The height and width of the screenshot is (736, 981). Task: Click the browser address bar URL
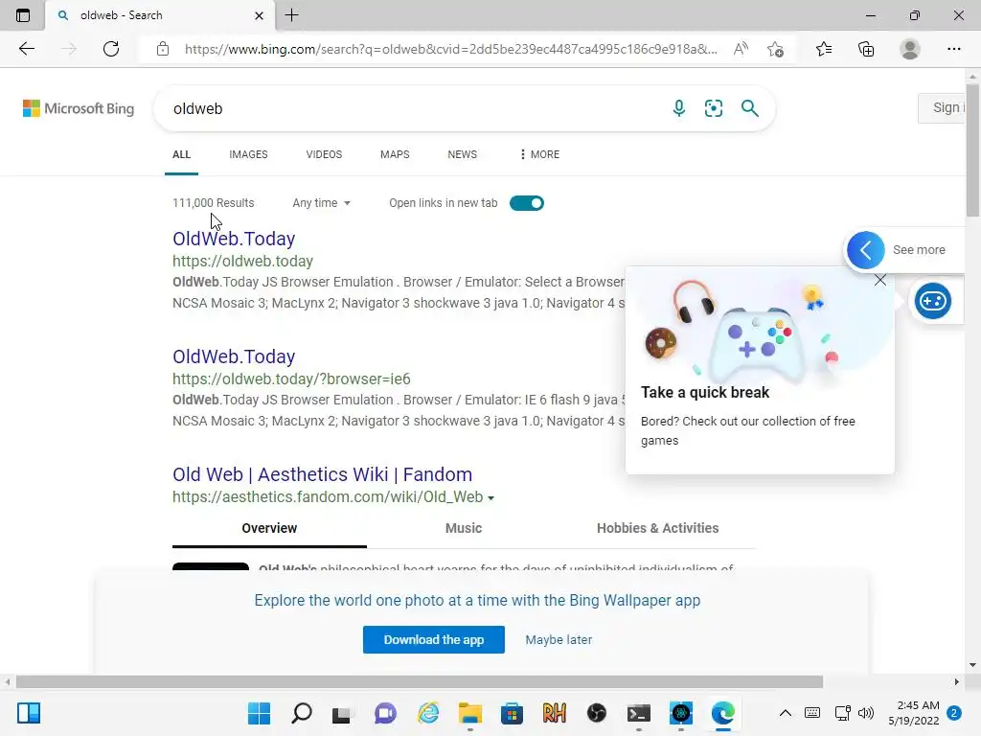tap(450, 49)
